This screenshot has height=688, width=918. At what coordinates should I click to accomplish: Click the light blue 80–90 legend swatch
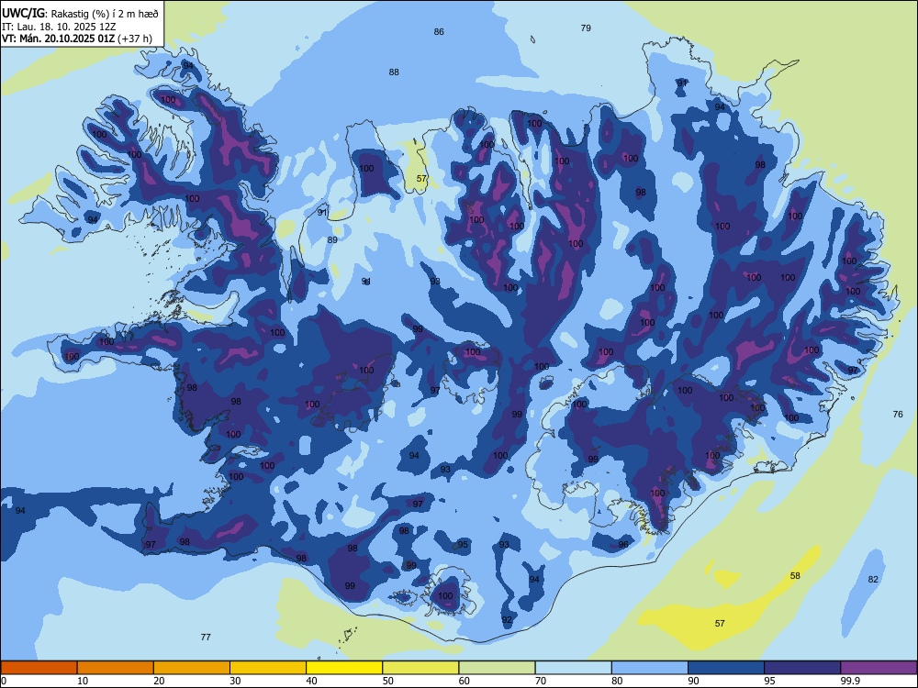650,668
